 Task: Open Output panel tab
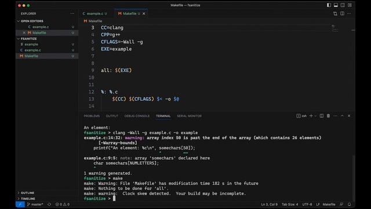tap(112, 116)
